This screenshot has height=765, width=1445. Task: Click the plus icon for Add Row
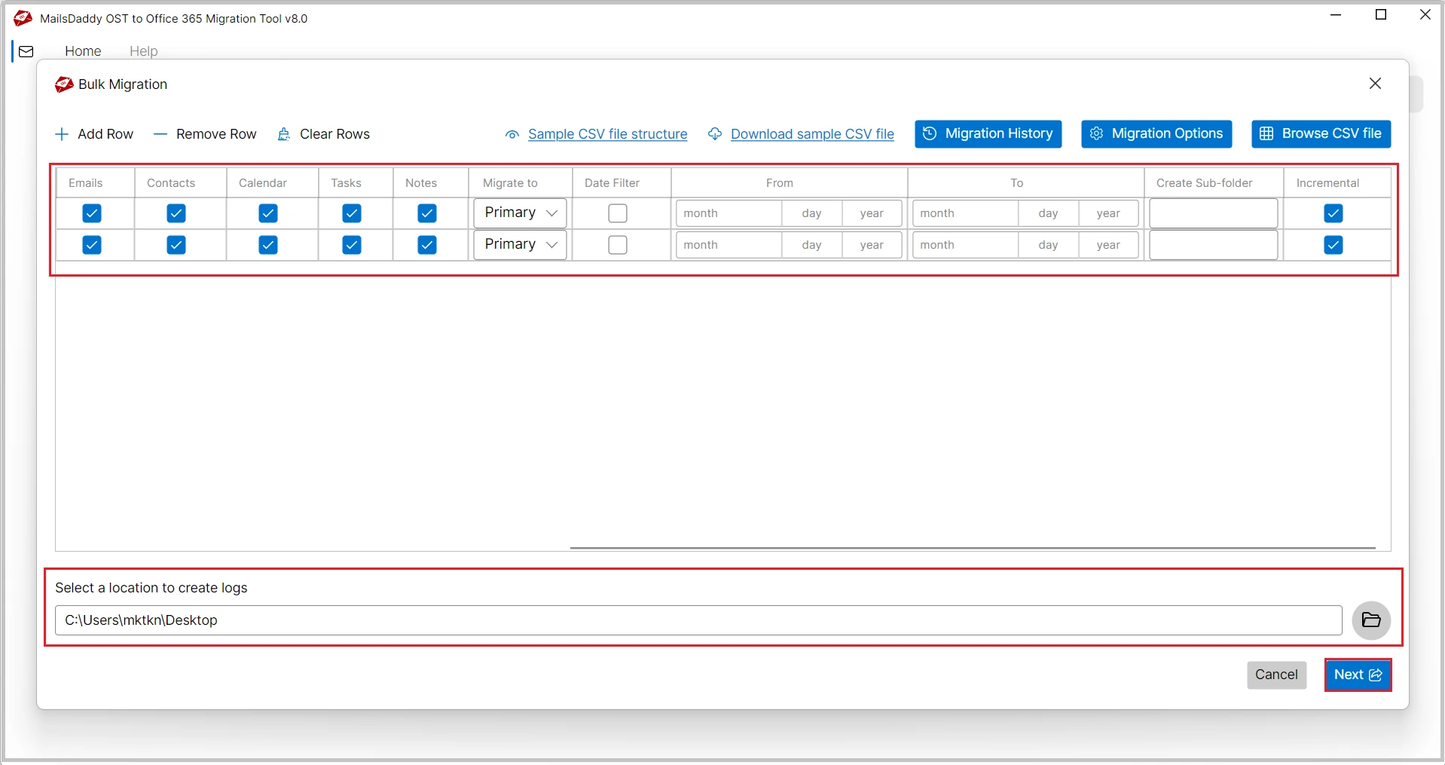(62, 134)
